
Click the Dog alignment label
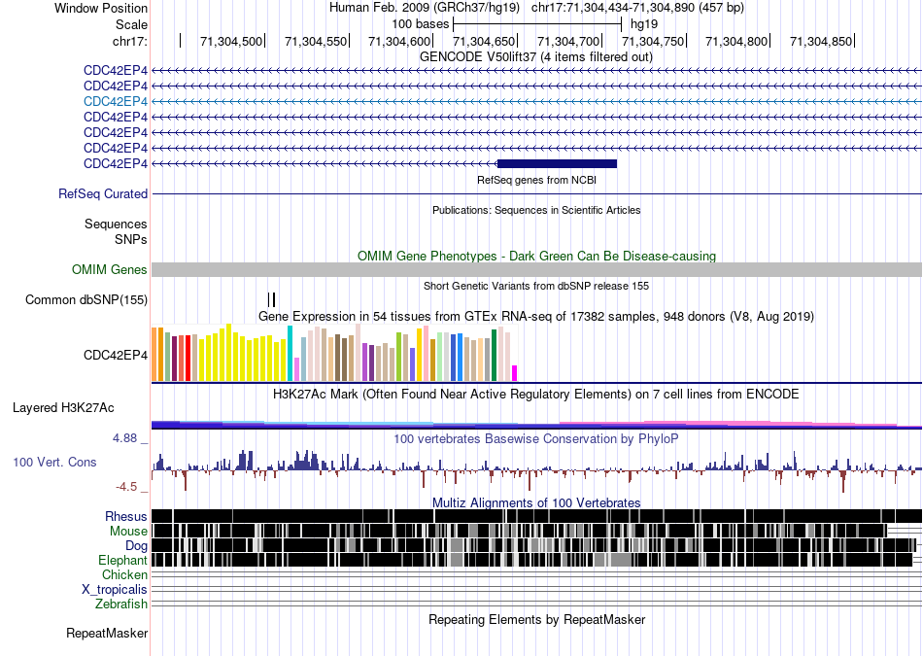(x=137, y=546)
